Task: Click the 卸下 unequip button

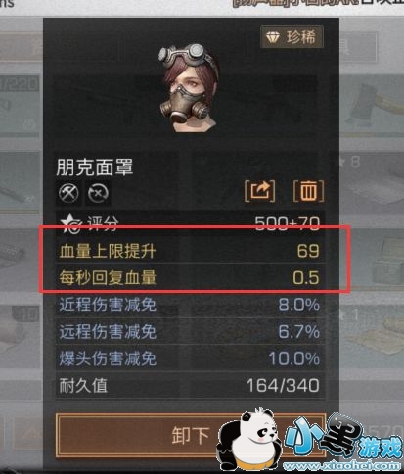Action: [x=191, y=435]
